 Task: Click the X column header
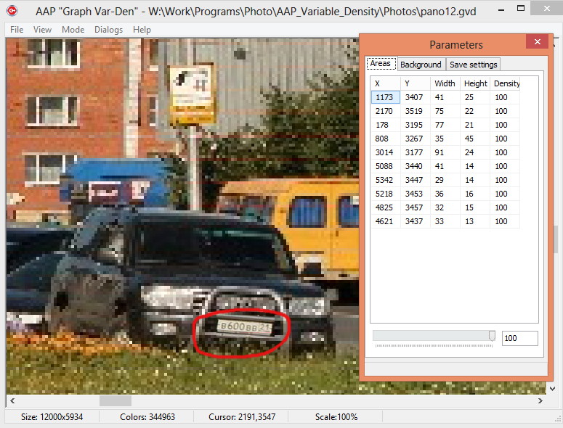click(x=386, y=83)
